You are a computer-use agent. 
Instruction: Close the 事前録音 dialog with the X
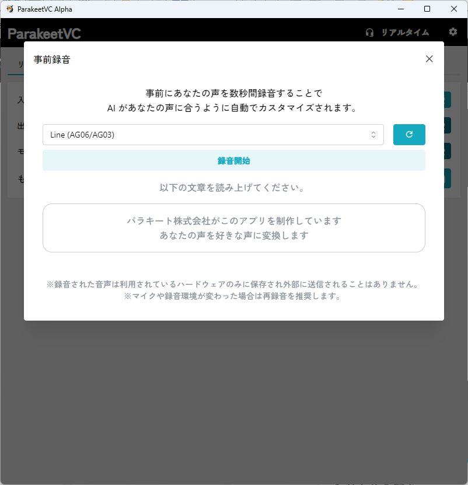[x=429, y=59]
